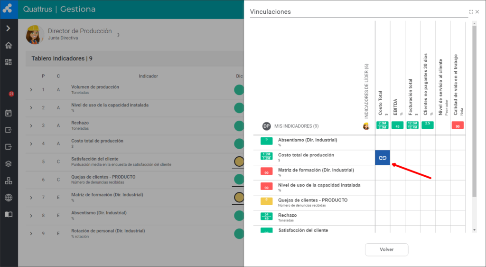Screen dimensions: 486x267
Task: Click 54/49 badge for Rechazo
Action: (267, 216)
